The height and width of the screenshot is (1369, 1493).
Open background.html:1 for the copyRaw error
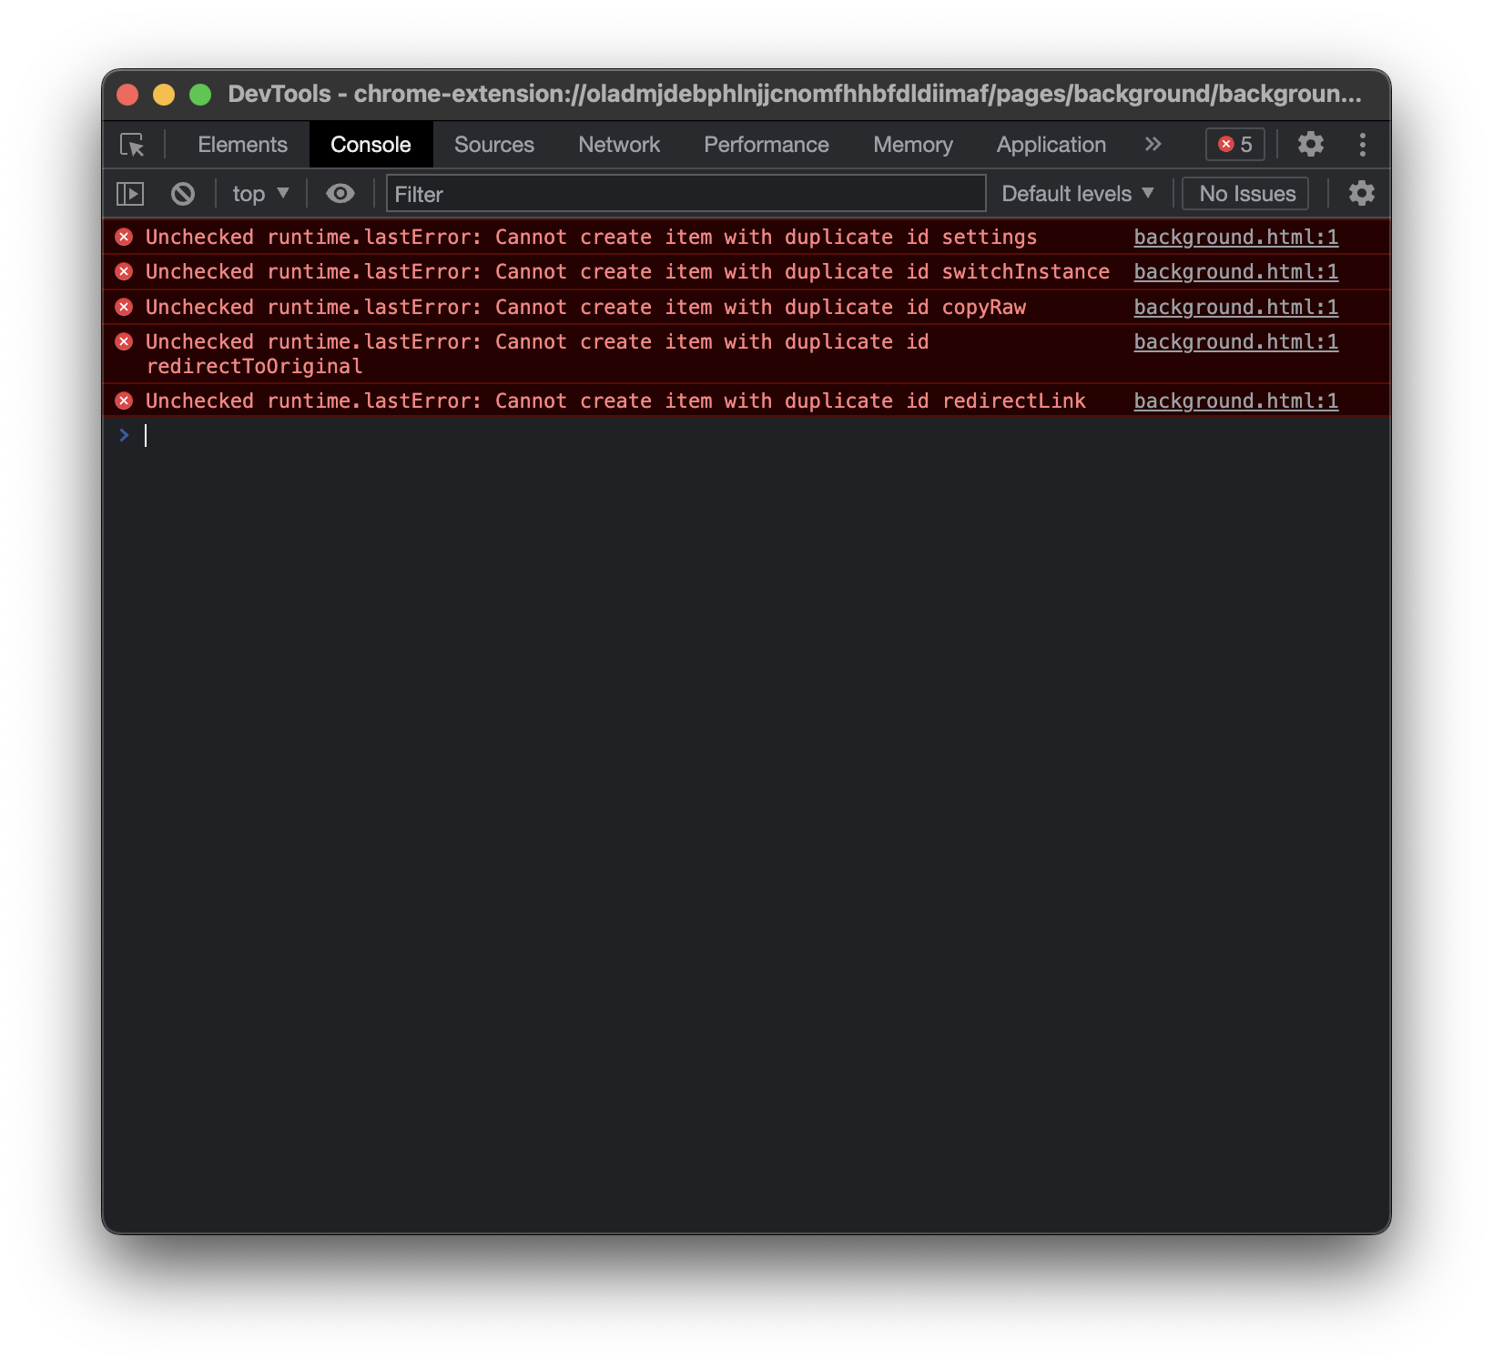click(1235, 307)
